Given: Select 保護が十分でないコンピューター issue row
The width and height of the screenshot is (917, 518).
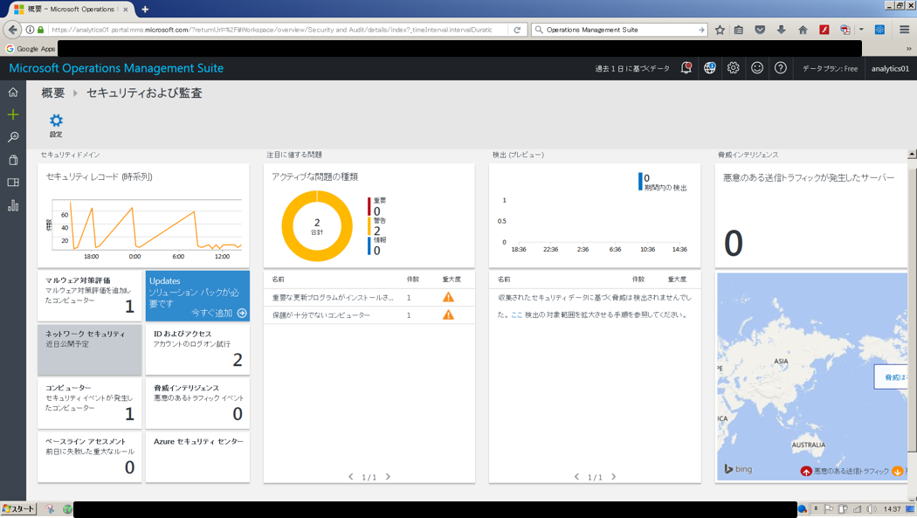Looking at the screenshot, I should pyautogui.click(x=369, y=315).
